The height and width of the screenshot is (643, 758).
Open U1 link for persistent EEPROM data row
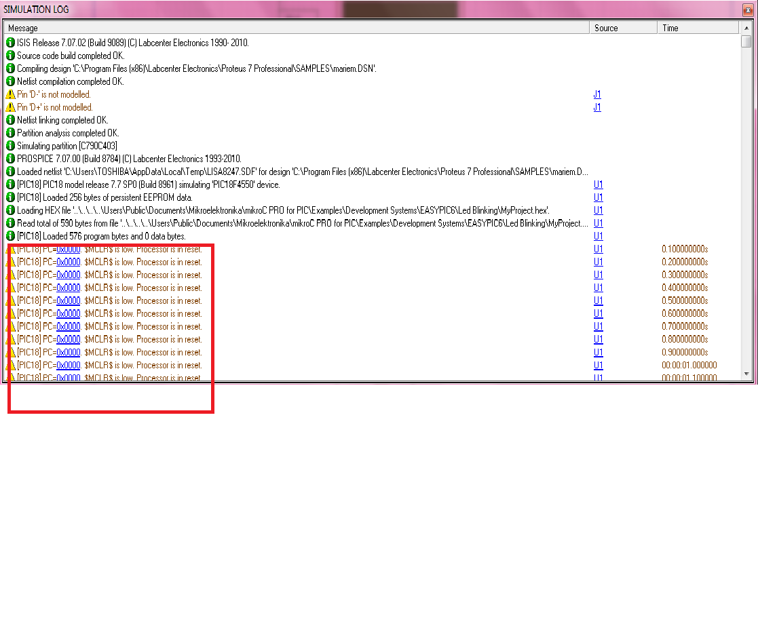point(598,197)
